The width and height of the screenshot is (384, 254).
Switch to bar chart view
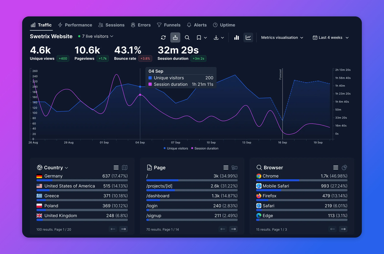coord(236,38)
